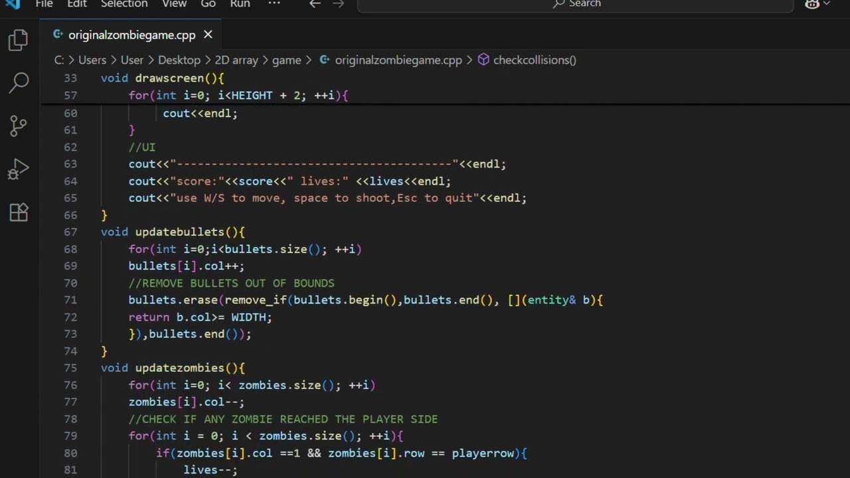Open the Source Control view

(x=19, y=125)
